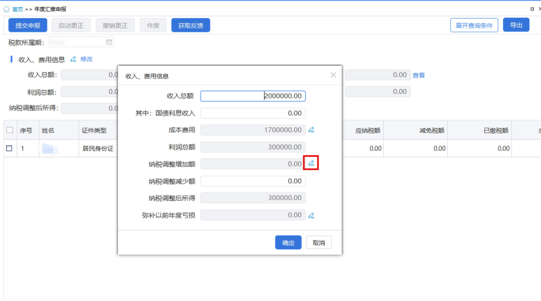Expand query conditions with 展开查询条件
541x301 pixels.
[474, 25]
